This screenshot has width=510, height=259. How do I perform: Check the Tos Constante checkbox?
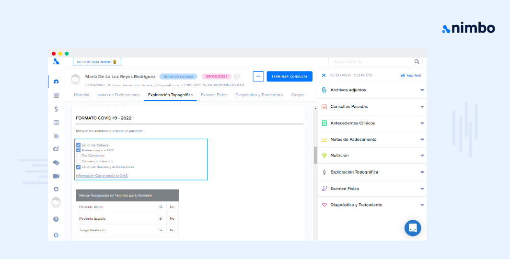(78, 156)
